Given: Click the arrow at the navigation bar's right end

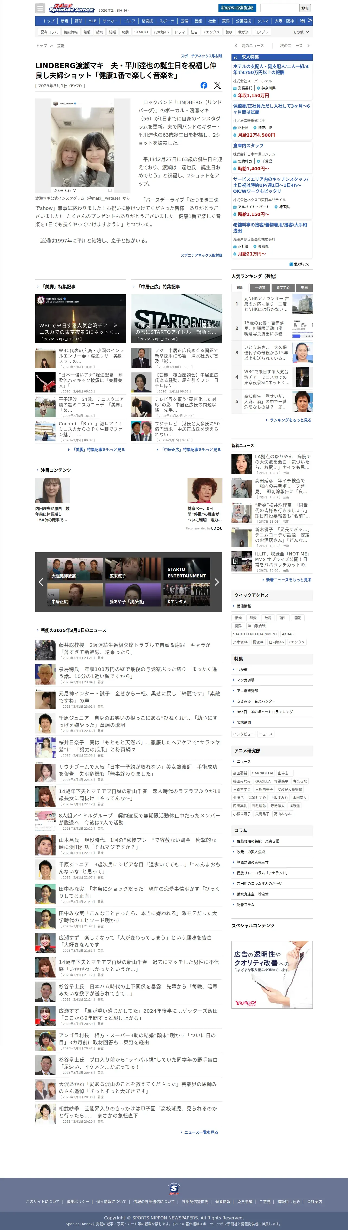Looking at the screenshot, I should 310,21.
